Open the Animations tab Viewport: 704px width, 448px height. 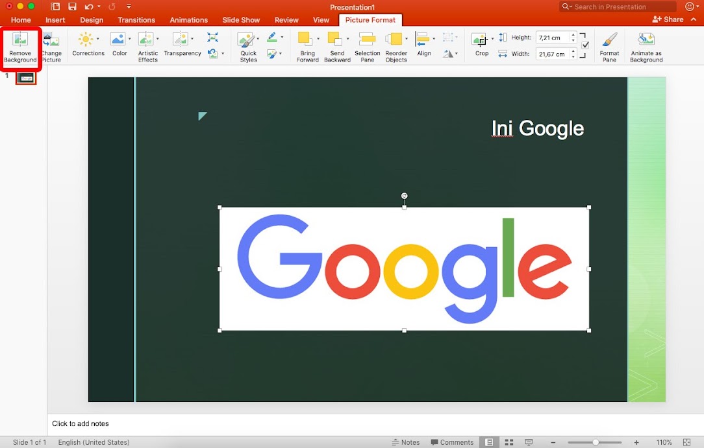(x=188, y=19)
